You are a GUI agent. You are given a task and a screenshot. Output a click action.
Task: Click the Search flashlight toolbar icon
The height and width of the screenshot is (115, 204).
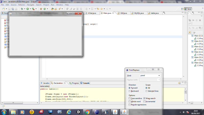click(59, 9)
